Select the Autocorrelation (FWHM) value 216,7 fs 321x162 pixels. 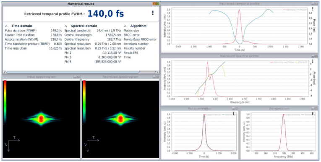point(56,39)
